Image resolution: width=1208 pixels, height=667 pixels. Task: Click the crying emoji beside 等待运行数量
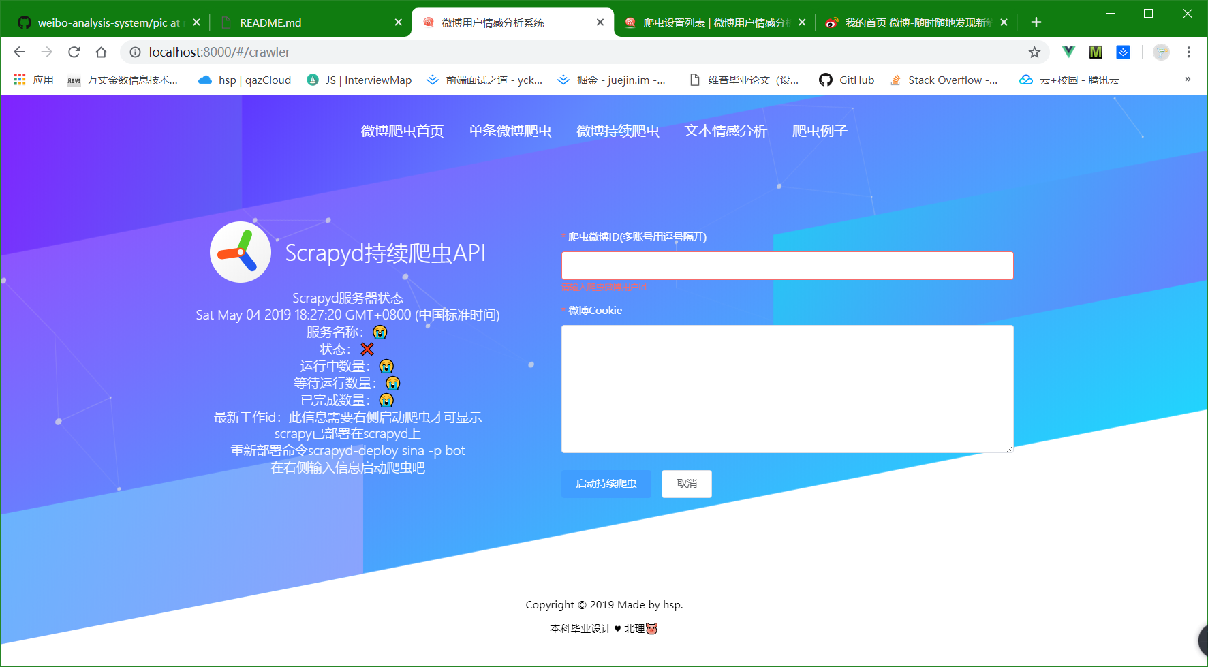coord(393,383)
